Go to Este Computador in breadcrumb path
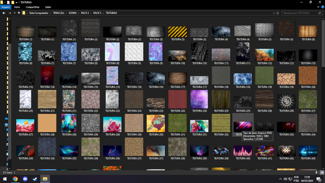 39,13
